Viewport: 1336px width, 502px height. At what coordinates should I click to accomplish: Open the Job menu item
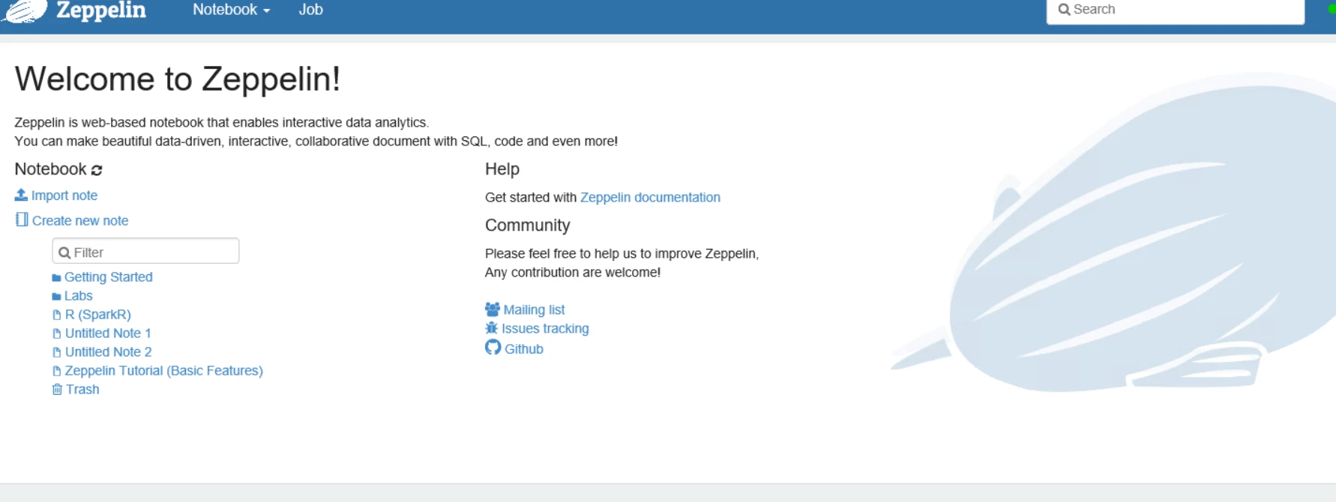[x=310, y=10]
